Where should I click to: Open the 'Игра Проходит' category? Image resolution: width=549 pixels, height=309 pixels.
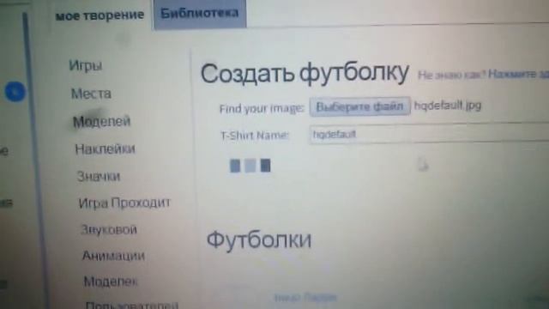tap(124, 203)
